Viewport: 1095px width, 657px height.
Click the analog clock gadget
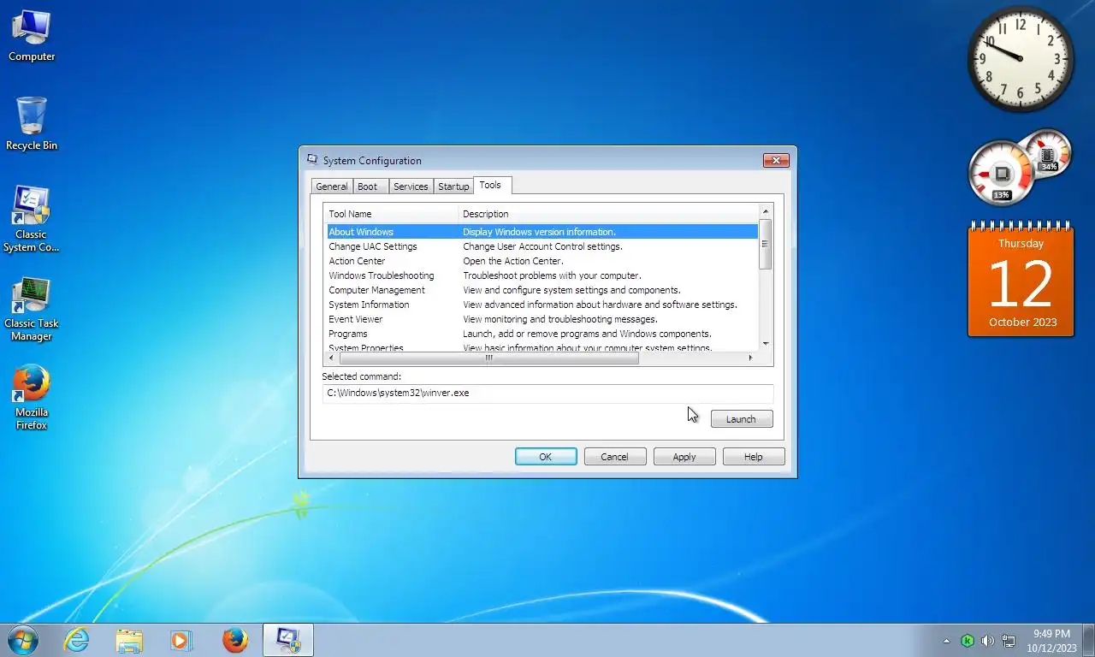(1021, 59)
